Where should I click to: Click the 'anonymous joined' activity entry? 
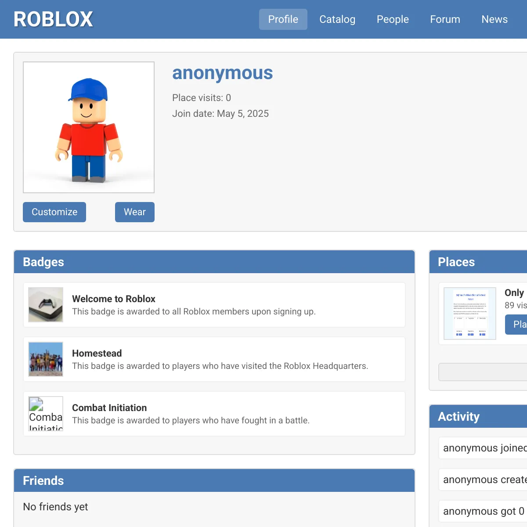click(483, 448)
